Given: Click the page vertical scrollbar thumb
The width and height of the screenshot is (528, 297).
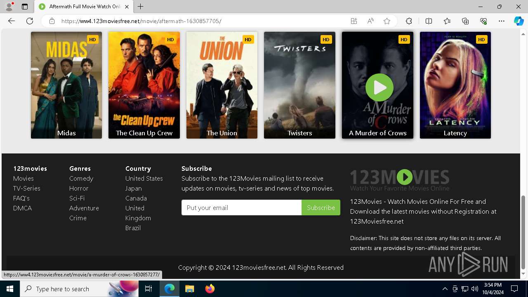Looking at the screenshot, I should coord(523,232).
